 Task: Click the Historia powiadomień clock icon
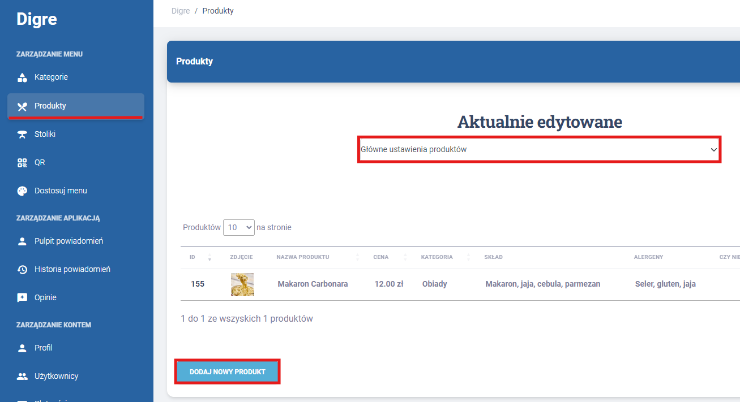tap(22, 269)
